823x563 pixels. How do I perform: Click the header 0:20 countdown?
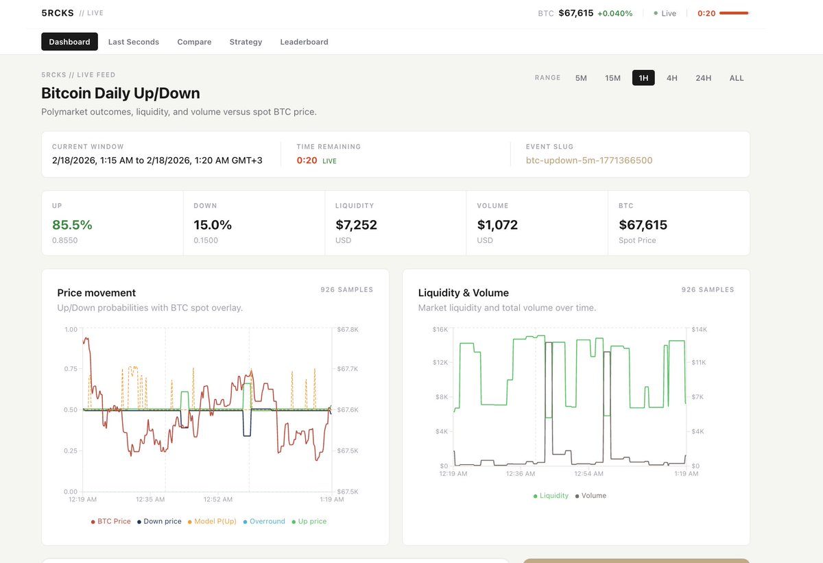706,13
